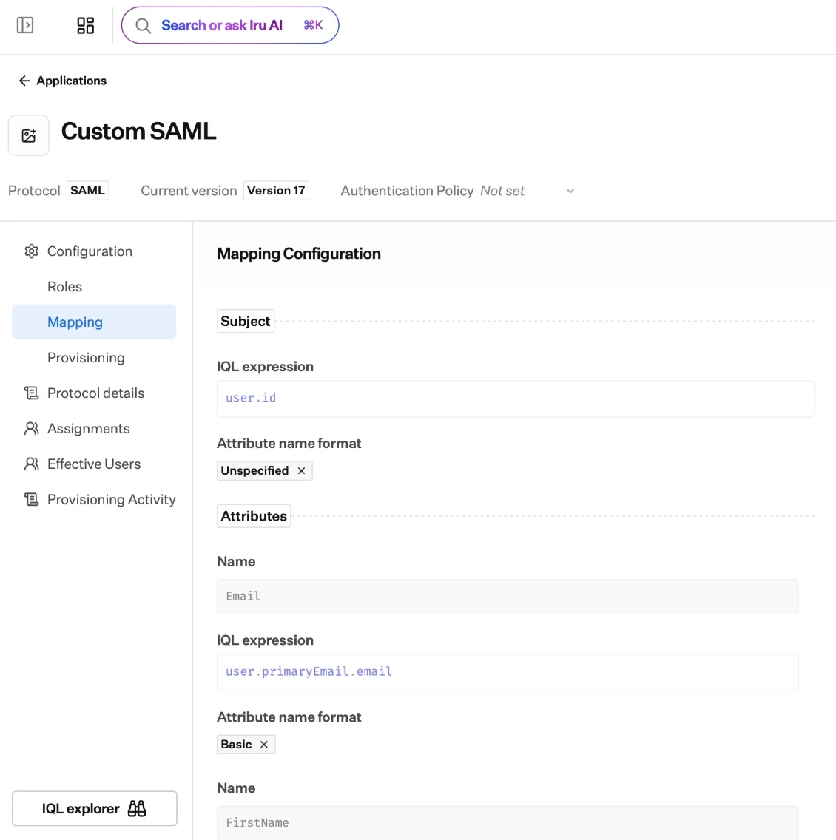Image resolution: width=836 pixels, height=840 pixels.
Task: Click the FirstName attribute name field
Action: pos(508,822)
